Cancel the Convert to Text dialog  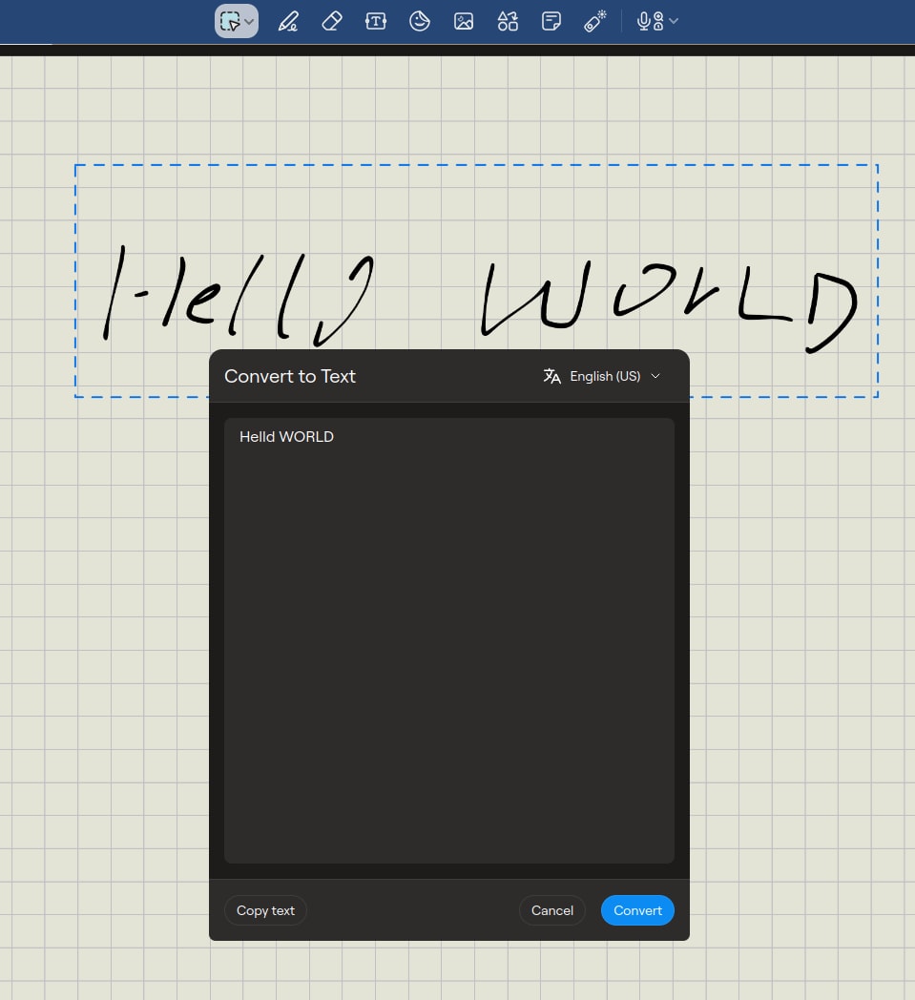[x=552, y=910]
